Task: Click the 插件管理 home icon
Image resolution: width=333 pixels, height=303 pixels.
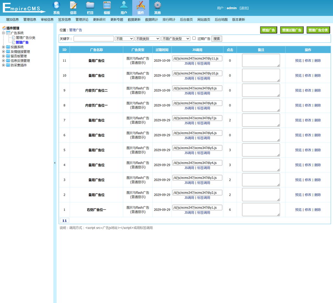Action: pyautogui.click(x=4, y=28)
